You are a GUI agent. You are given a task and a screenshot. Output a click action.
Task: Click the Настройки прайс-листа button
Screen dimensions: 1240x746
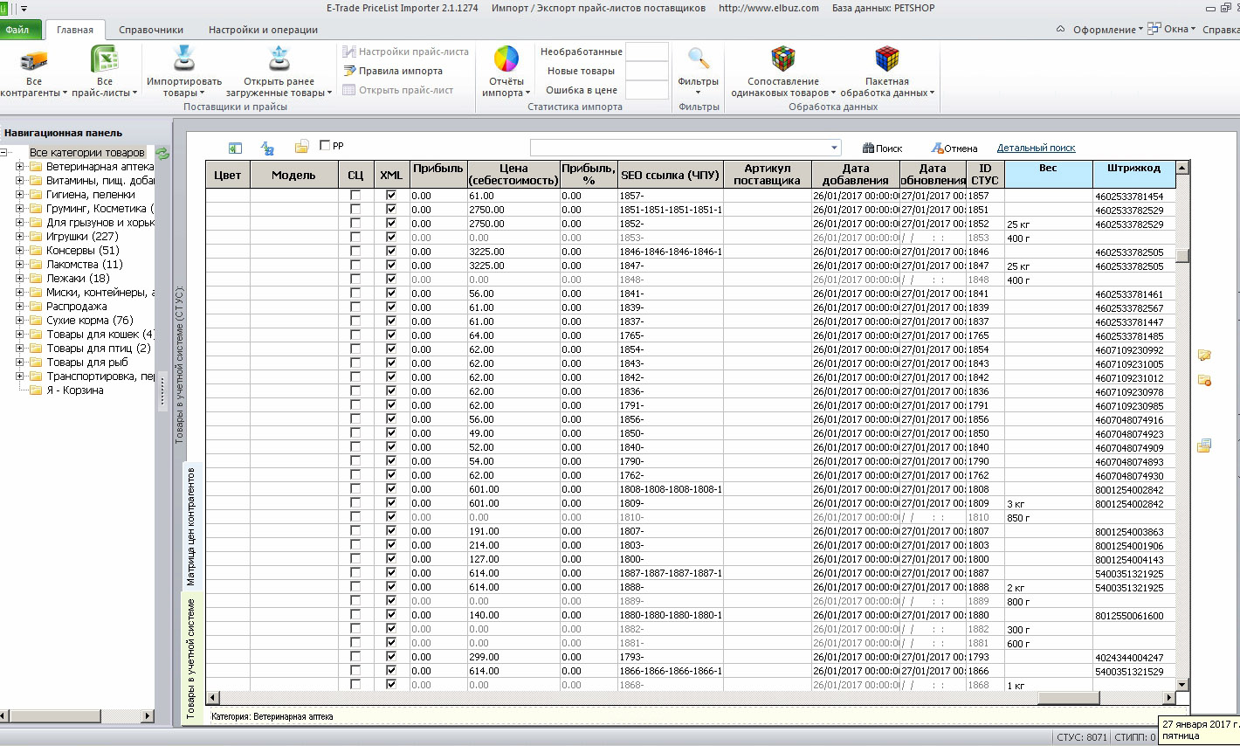405,52
